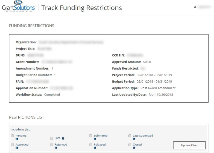Click info icon under Submitted
This screenshot has height=153, width=214.
coord(95,139)
